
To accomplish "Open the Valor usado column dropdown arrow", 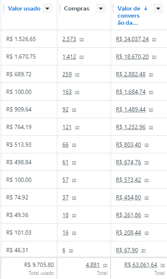I will 47,8.
